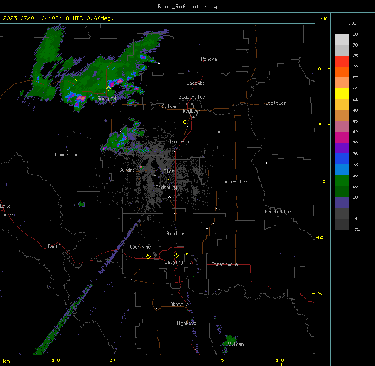
Task: Click the Olds town label
Action: click(169, 171)
